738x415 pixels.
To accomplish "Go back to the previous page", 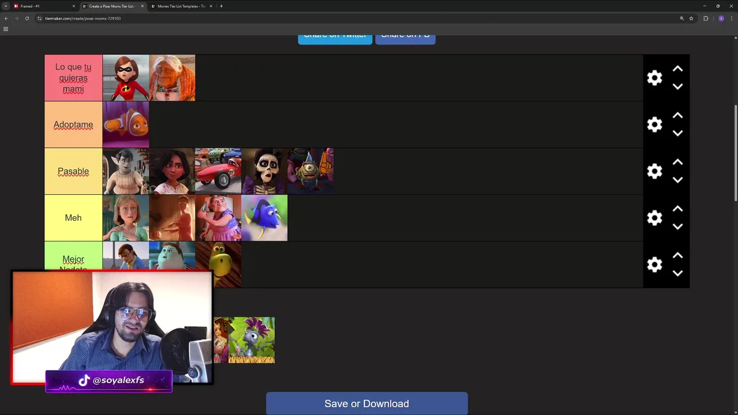I will pyautogui.click(x=6, y=18).
